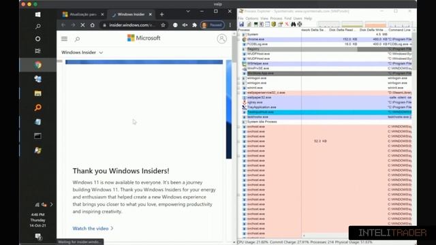Sort by Command Line column header
The height and width of the screenshot is (245, 436).
pyautogui.click(x=400, y=30)
